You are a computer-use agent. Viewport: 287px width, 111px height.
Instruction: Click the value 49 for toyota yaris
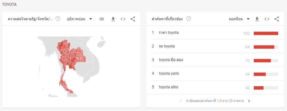pos(247,74)
